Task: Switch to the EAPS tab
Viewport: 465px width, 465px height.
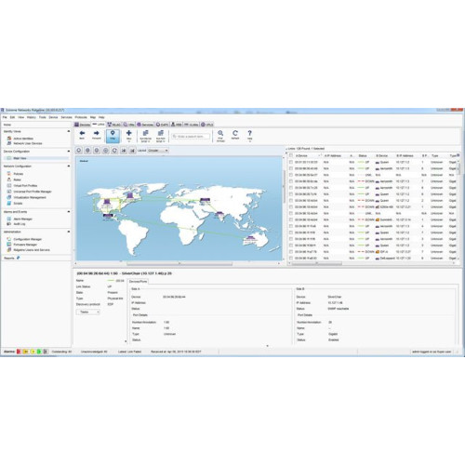Action: click(x=162, y=125)
